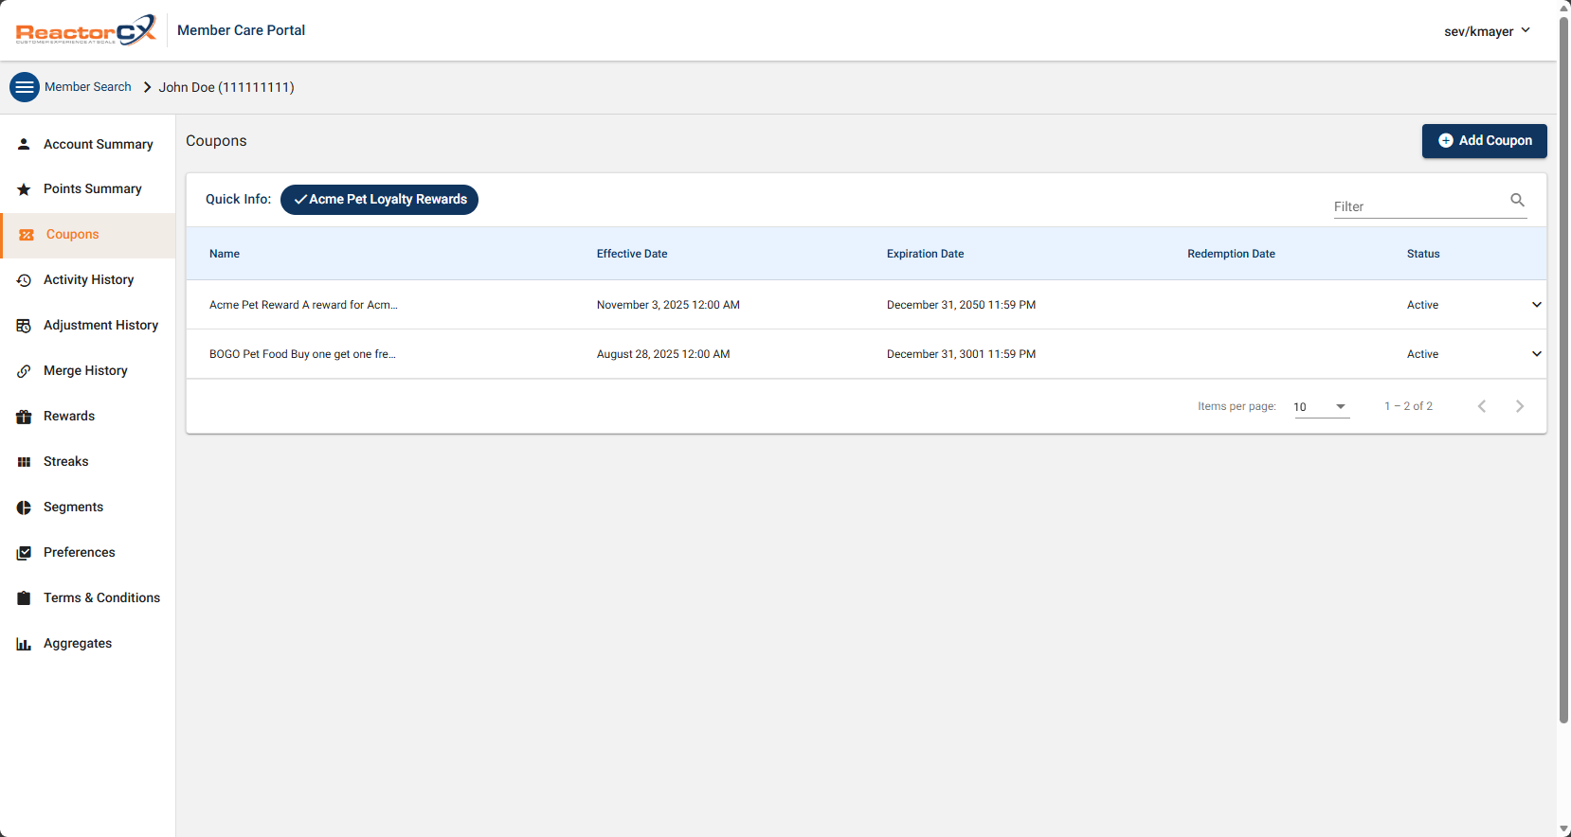Click the Account Summary person icon
The image size is (1571, 837).
pos(25,144)
